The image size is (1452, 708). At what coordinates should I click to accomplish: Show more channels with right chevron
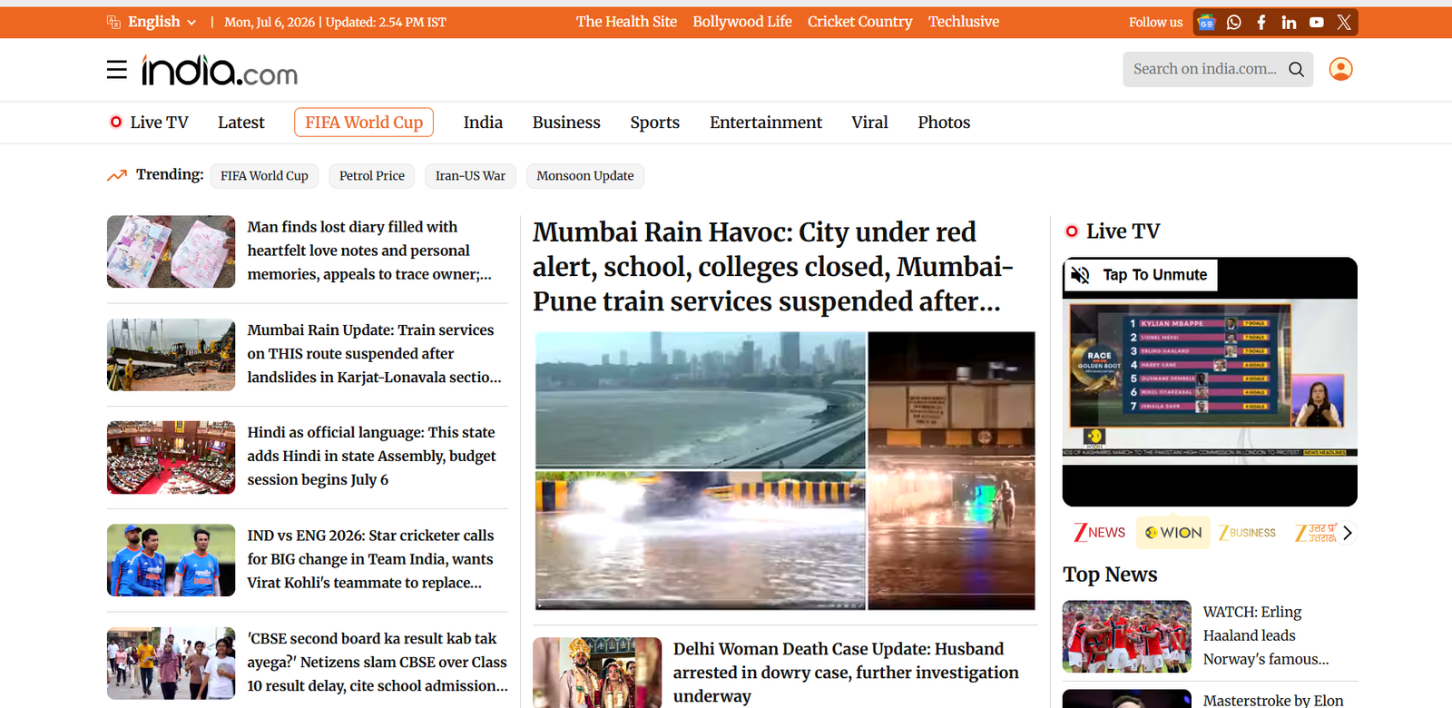click(x=1348, y=533)
